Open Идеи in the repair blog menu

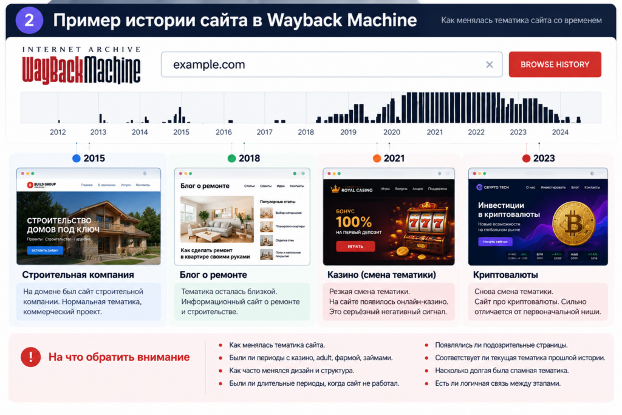(281, 186)
